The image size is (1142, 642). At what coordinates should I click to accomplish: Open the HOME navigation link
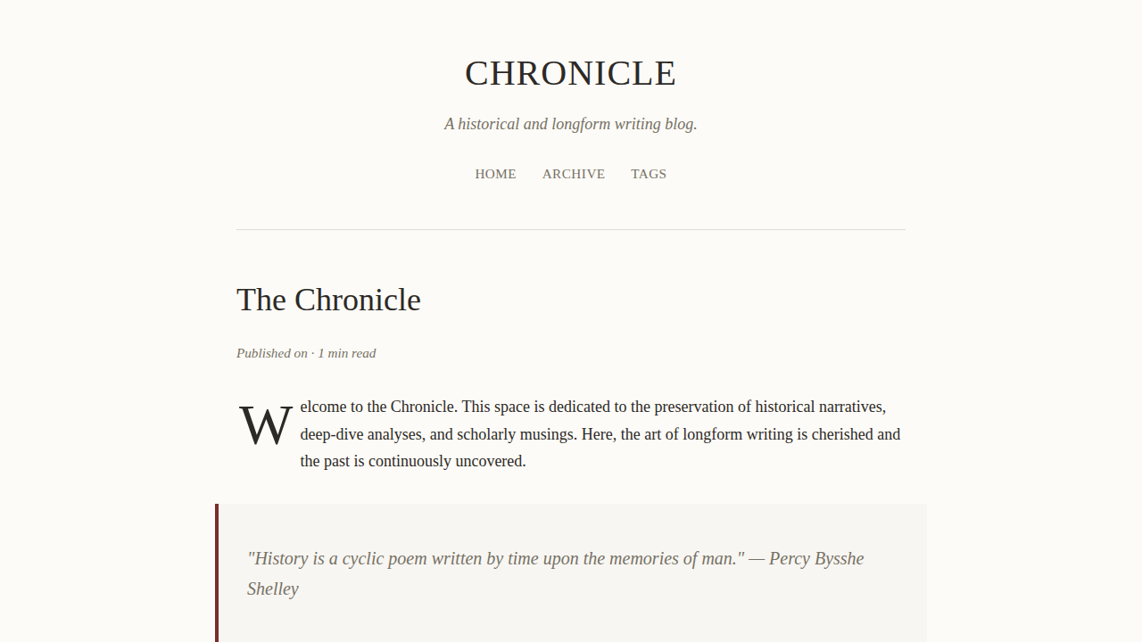[495, 174]
